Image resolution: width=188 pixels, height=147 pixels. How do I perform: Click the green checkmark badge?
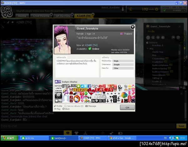click(86, 93)
